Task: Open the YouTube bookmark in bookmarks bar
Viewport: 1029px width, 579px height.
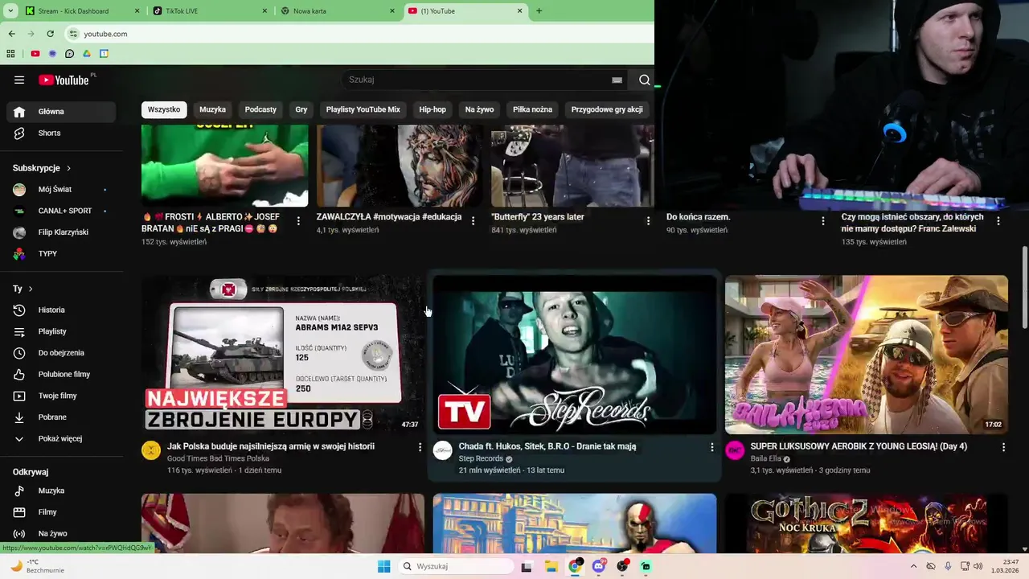Action: tap(35, 54)
